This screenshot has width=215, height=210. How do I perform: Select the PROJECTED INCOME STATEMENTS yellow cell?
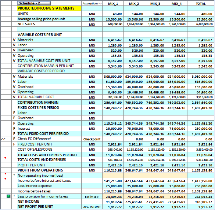click(49, 8)
